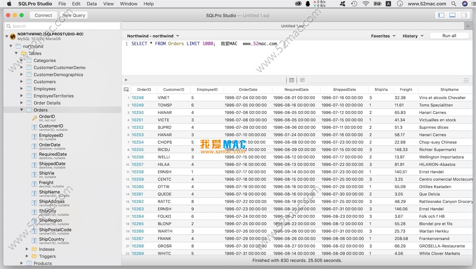Select the cell Hanari Carnes in row 3
476x269 pixels.
433,113
